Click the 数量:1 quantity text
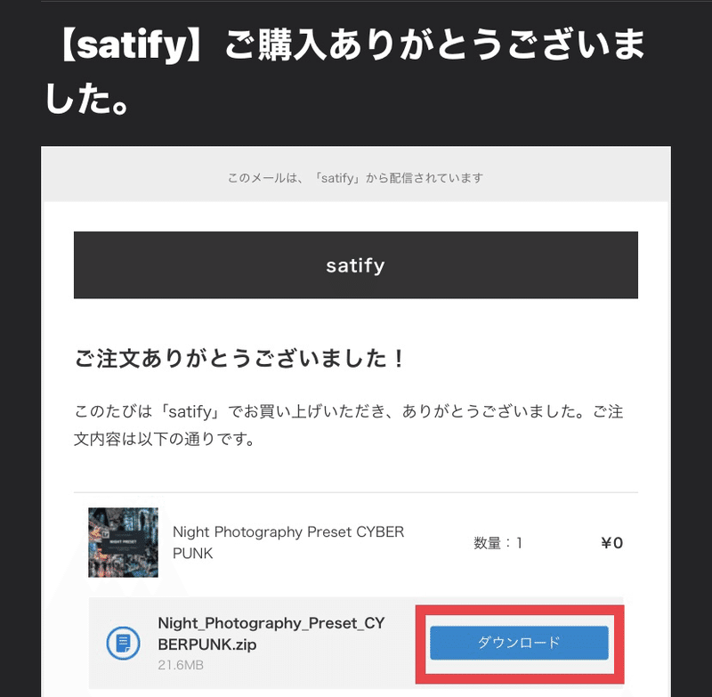Viewport: 712px width, 697px height. click(x=498, y=543)
